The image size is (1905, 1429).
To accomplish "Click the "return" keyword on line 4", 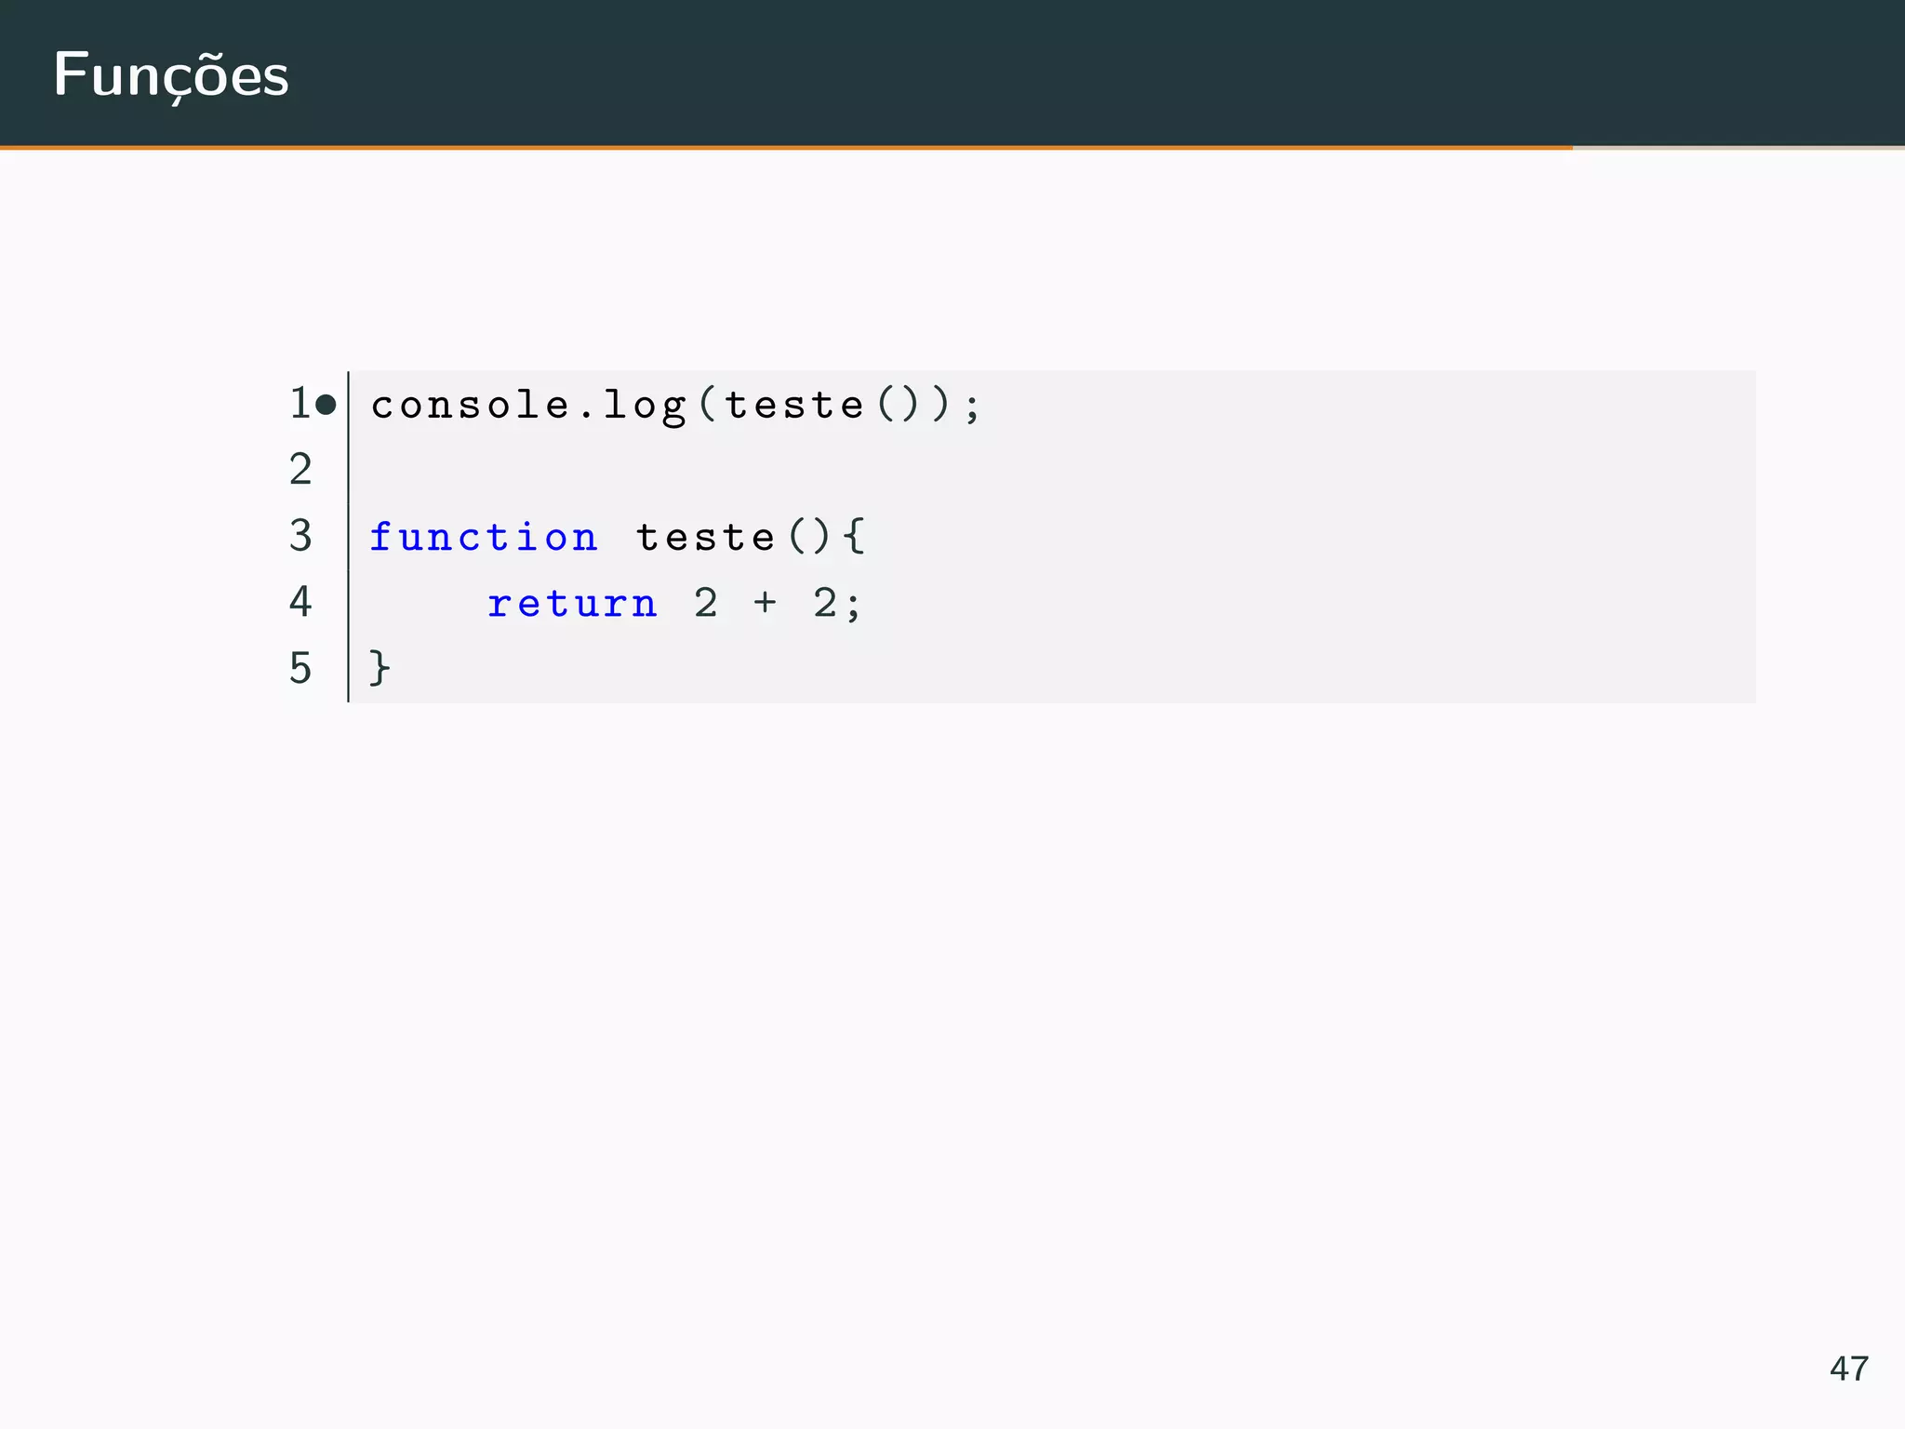I will tap(572, 604).
